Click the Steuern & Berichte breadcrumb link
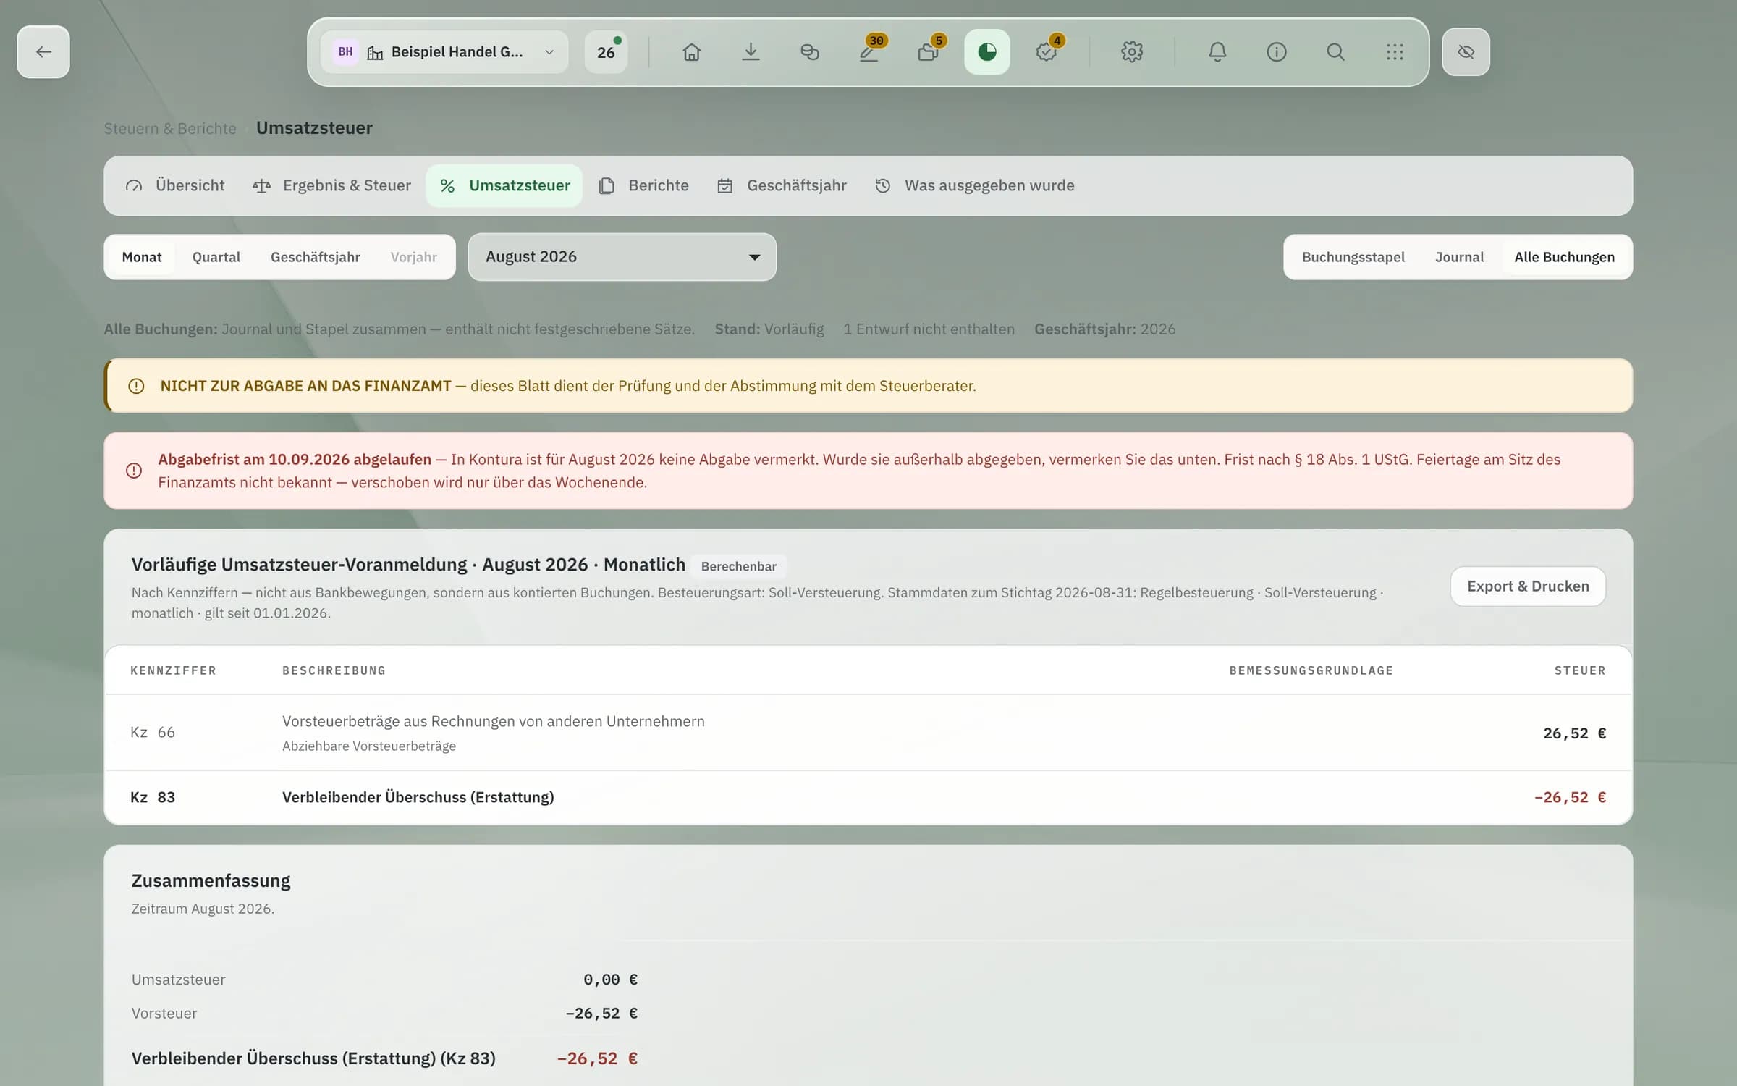Image resolution: width=1737 pixels, height=1086 pixels. 170,129
